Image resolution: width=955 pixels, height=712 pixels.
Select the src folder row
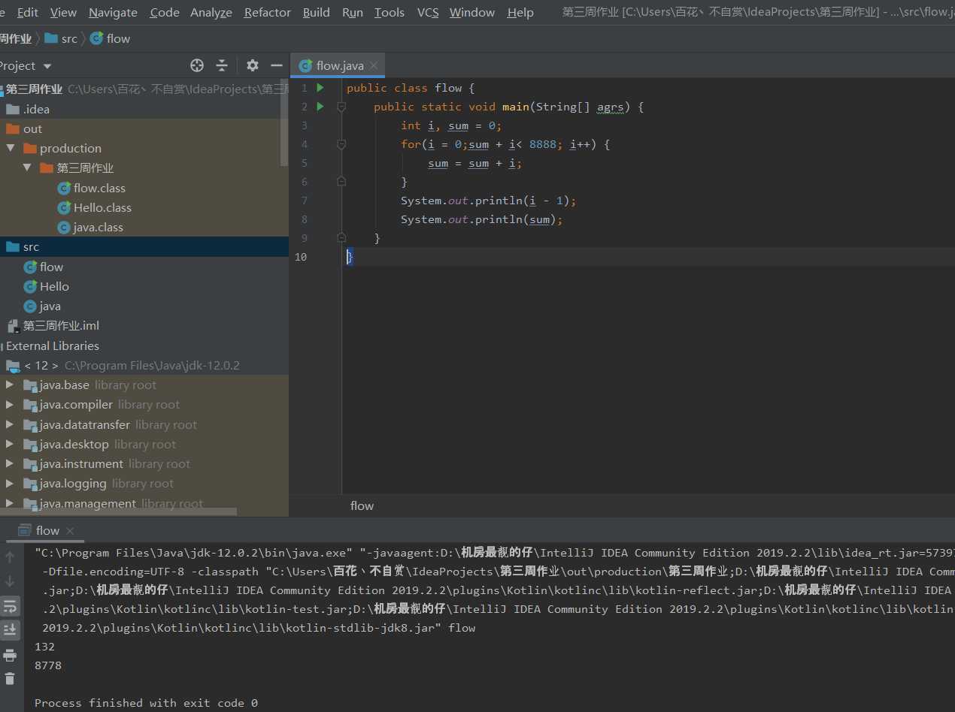coord(144,246)
